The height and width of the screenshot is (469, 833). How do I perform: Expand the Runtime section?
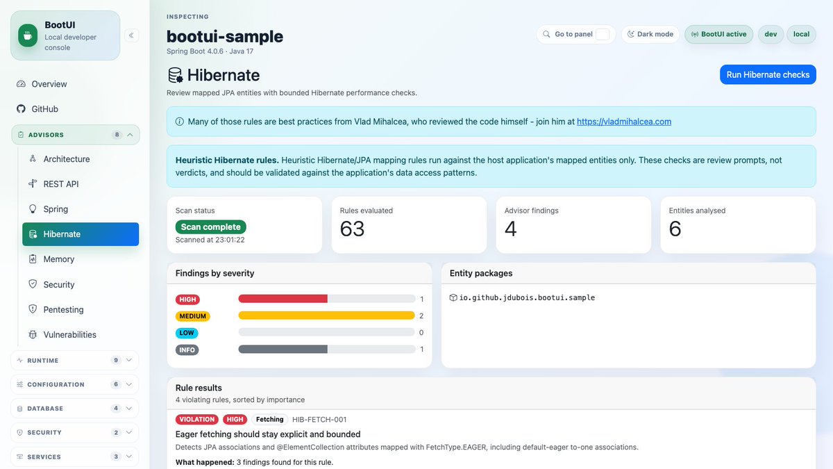[75, 361]
